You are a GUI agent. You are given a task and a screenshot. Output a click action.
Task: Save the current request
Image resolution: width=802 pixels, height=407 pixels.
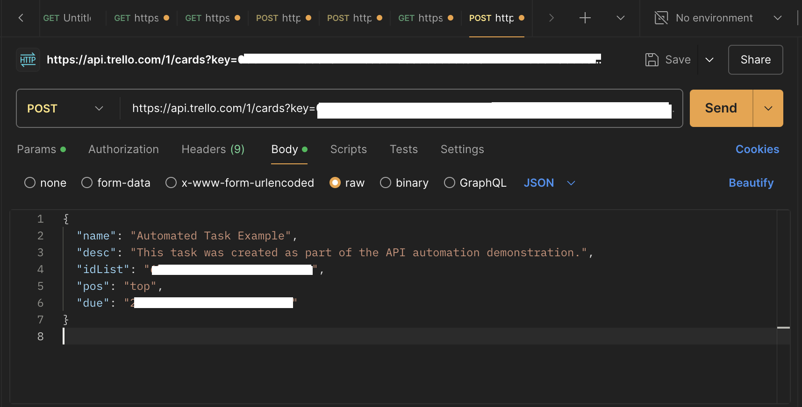tap(668, 60)
